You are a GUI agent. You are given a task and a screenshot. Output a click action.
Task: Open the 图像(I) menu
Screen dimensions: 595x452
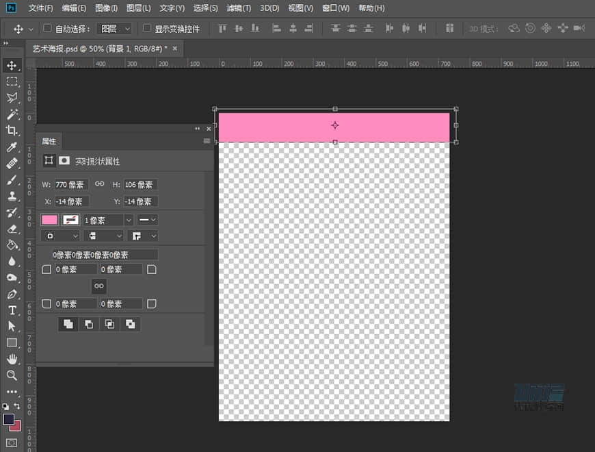[x=106, y=8]
